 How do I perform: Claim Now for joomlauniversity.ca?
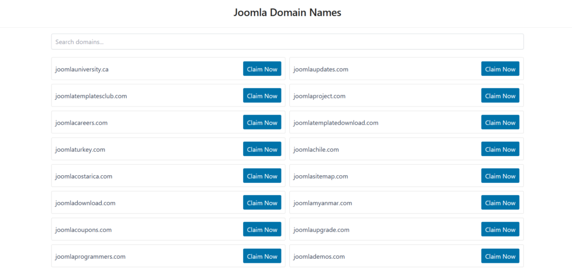point(262,69)
